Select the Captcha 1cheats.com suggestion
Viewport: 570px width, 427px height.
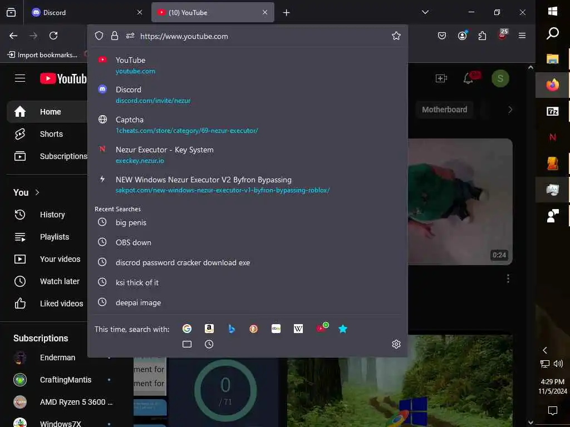(248, 125)
